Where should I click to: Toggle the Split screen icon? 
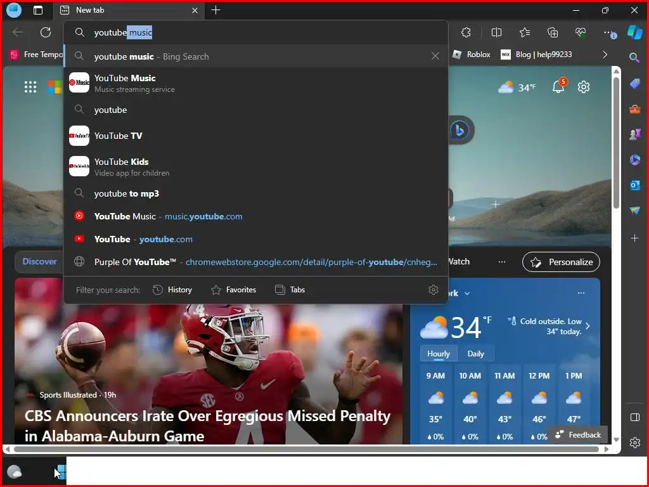pos(496,32)
